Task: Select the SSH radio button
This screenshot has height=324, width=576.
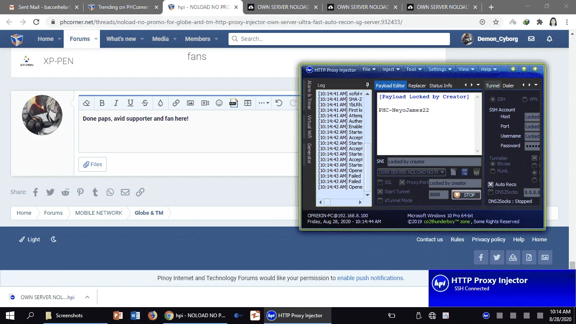Action: [493, 99]
